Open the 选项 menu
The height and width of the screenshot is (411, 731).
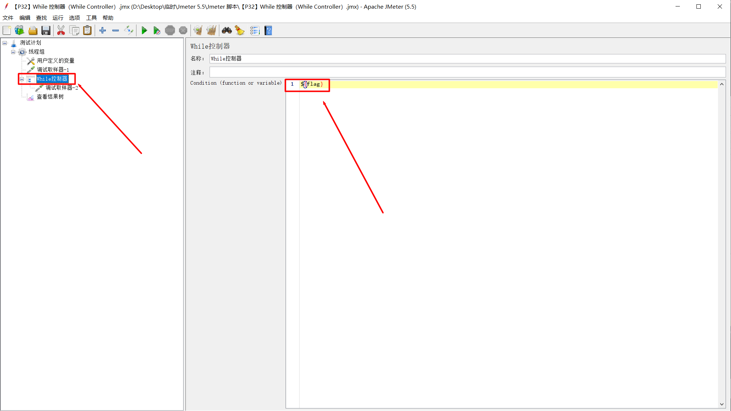(x=74, y=18)
